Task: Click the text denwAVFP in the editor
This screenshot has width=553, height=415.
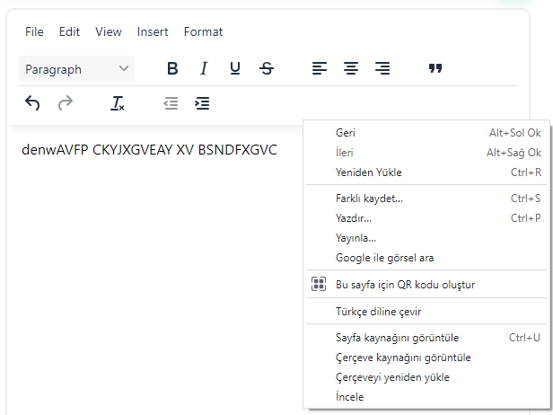Action: (55, 150)
